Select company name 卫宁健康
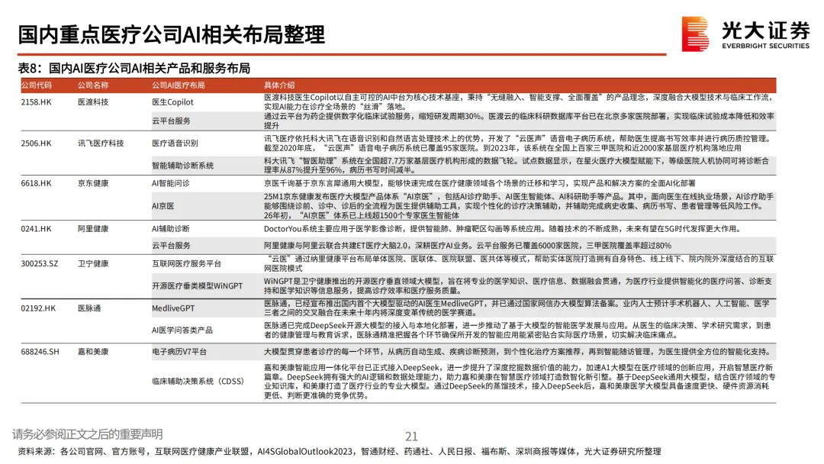Image resolution: width=824 pixels, height=464 pixels. click(93, 264)
